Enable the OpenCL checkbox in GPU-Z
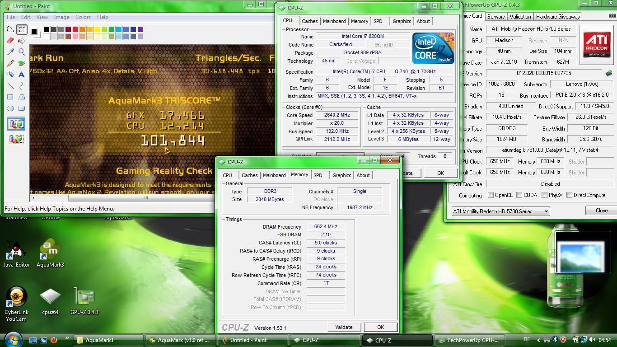Screen dimensions: 617x347 [491, 195]
